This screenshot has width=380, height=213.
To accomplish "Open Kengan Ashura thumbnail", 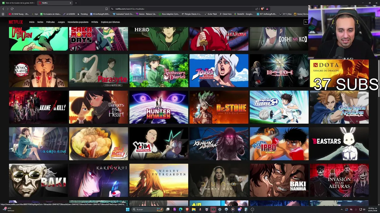I will pyautogui.click(x=219, y=144).
